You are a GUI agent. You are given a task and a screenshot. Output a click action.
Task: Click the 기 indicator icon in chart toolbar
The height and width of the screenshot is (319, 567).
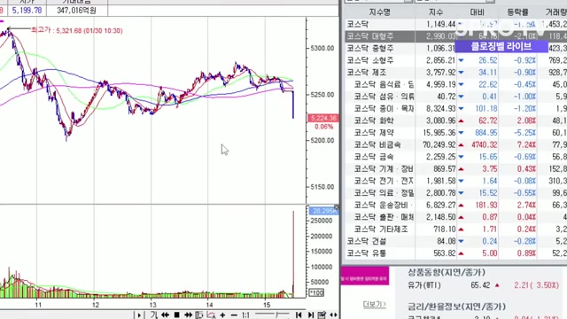click(x=154, y=315)
